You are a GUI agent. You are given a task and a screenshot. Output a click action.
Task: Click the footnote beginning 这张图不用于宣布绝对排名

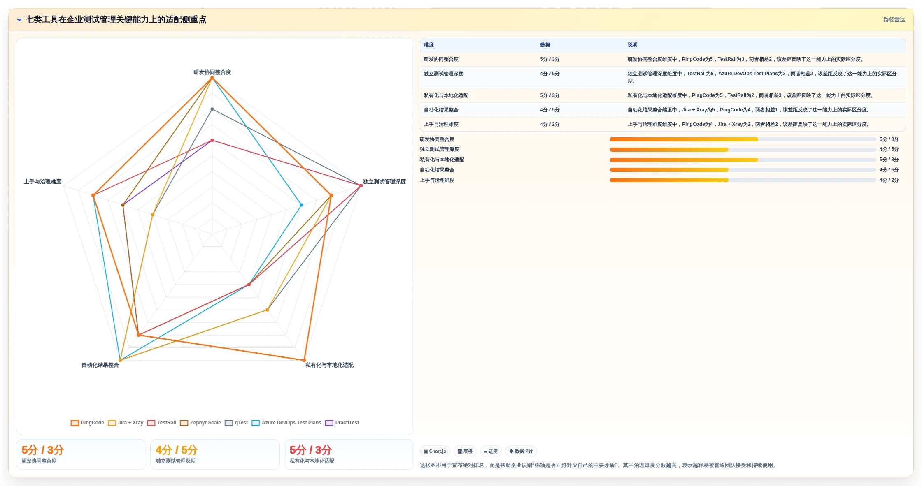tap(598, 465)
